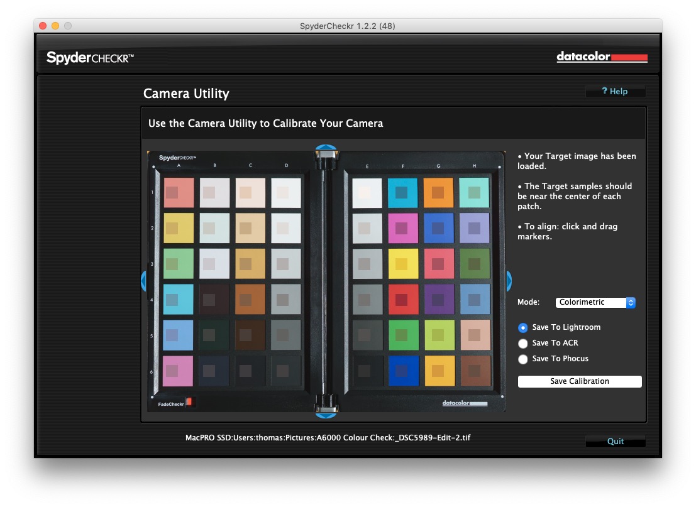The image size is (696, 507).
Task: Click the H3 dark green patch
Action: [475, 263]
